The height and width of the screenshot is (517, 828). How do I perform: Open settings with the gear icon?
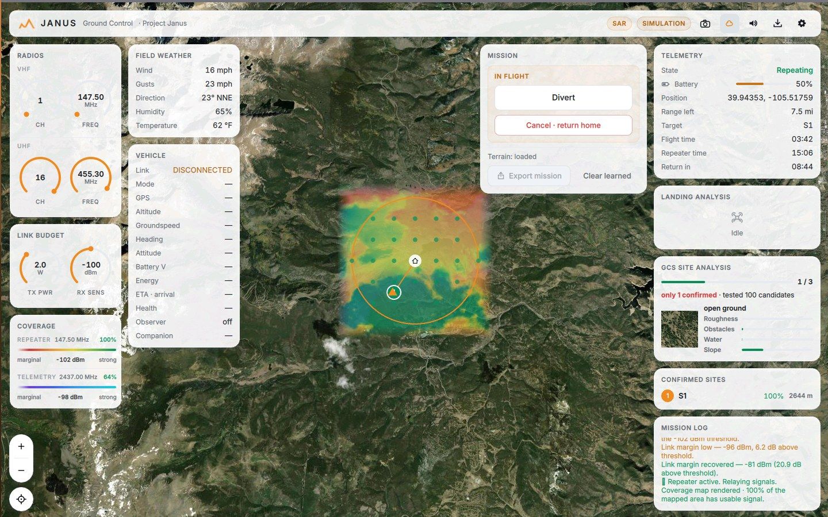(802, 24)
